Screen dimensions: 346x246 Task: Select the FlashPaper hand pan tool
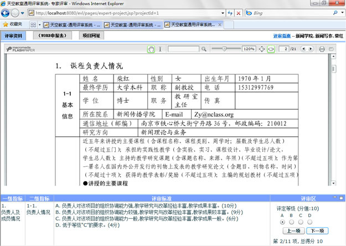151,49
